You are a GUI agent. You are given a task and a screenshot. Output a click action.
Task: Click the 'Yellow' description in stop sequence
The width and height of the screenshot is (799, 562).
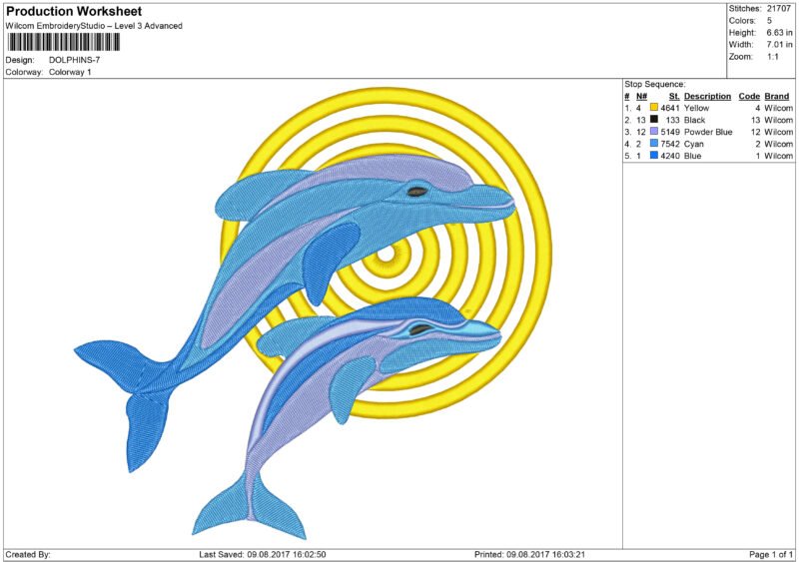click(696, 108)
